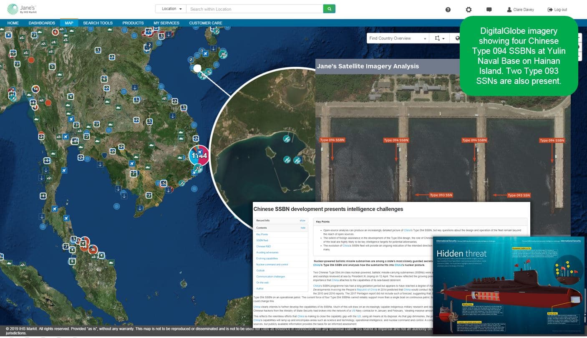Open the help question mark icon
The height and width of the screenshot is (338, 587).
pyautogui.click(x=448, y=10)
